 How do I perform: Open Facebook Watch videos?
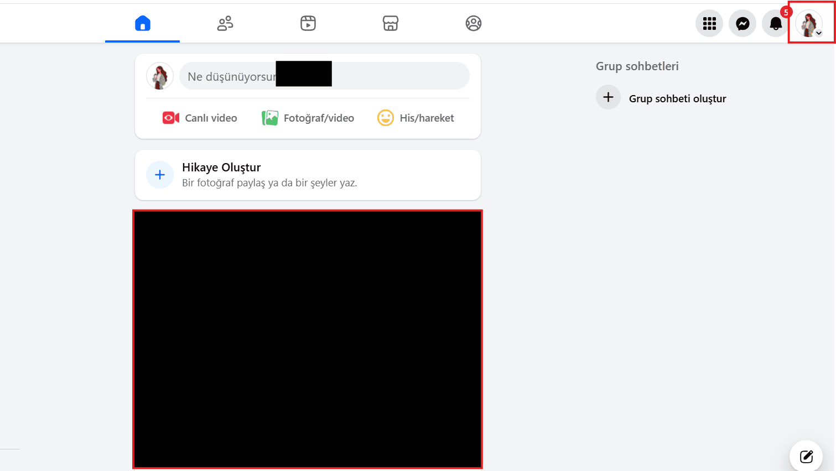click(308, 23)
